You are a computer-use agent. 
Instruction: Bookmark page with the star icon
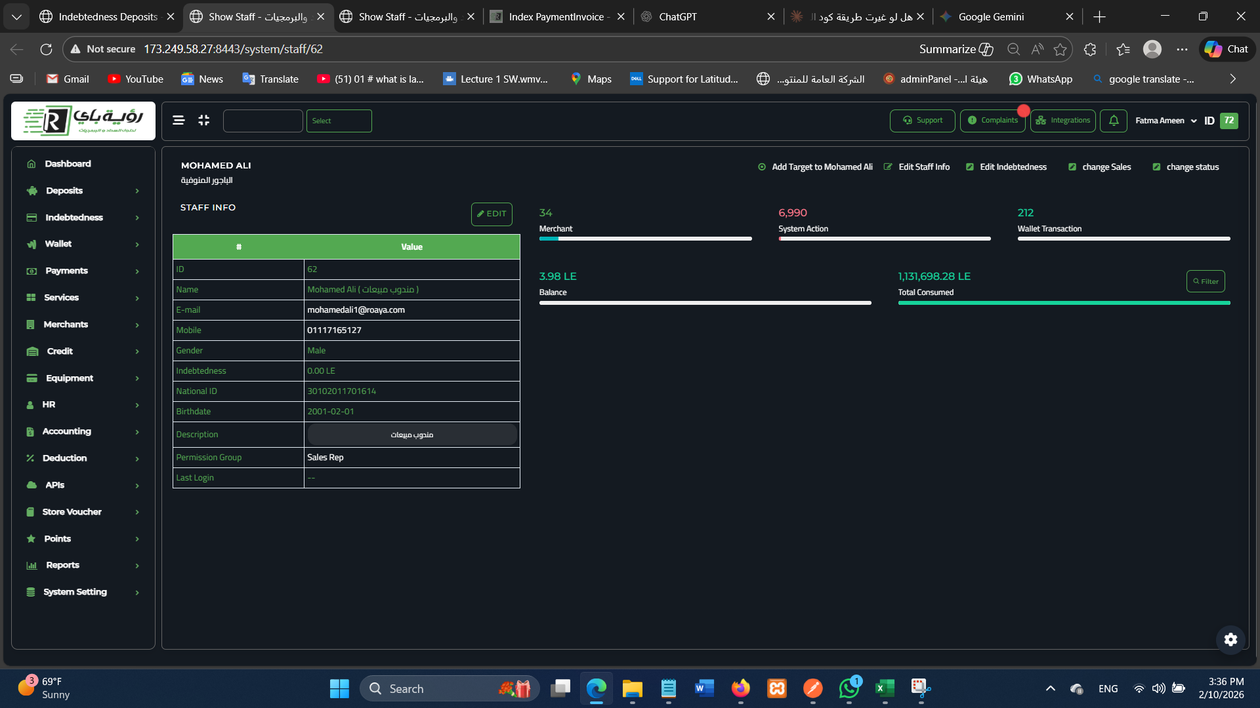click(x=1060, y=49)
